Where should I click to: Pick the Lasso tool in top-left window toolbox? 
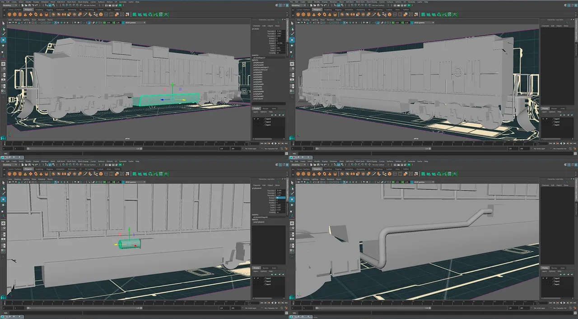coord(4,29)
